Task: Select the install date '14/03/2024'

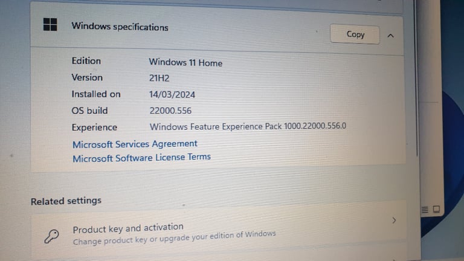Action: click(172, 94)
